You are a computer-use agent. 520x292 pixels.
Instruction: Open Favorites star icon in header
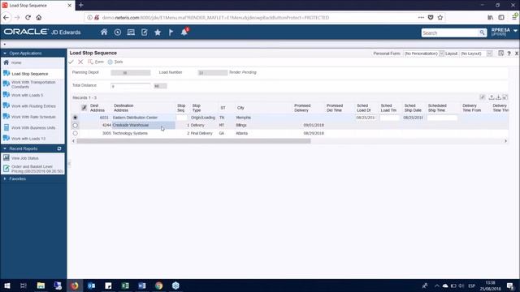158,32
